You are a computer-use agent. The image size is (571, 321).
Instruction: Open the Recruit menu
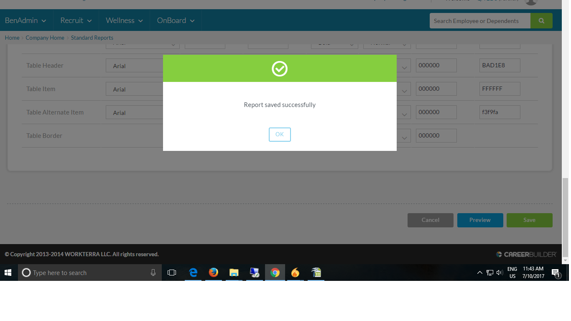[x=76, y=20]
